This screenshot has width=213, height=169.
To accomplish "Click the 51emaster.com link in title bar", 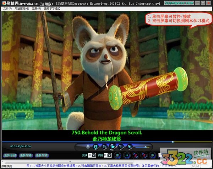I will (179, 3).
